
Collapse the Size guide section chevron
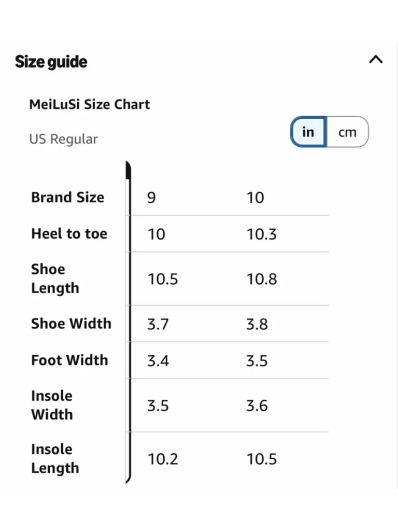tap(376, 60)
